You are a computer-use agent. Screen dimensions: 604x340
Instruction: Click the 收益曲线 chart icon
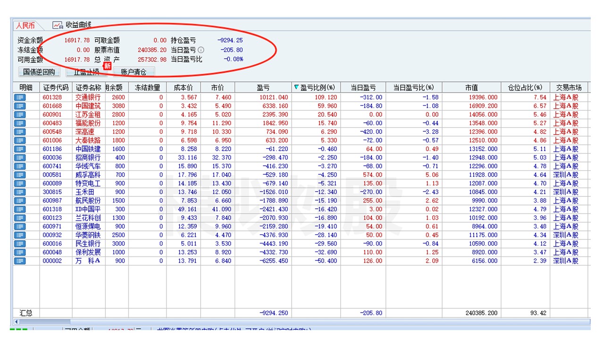pyautogui.click(x=58, y=25)
